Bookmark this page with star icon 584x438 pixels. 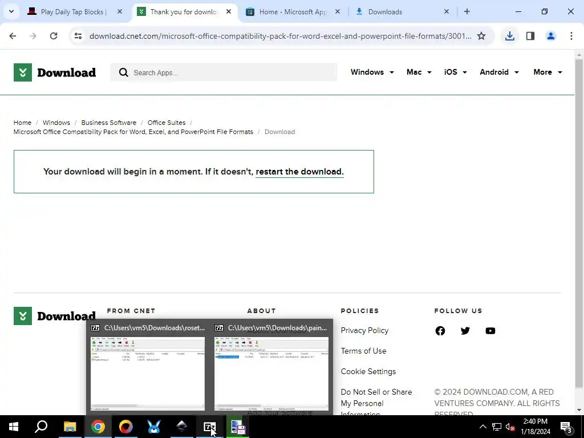481,36
